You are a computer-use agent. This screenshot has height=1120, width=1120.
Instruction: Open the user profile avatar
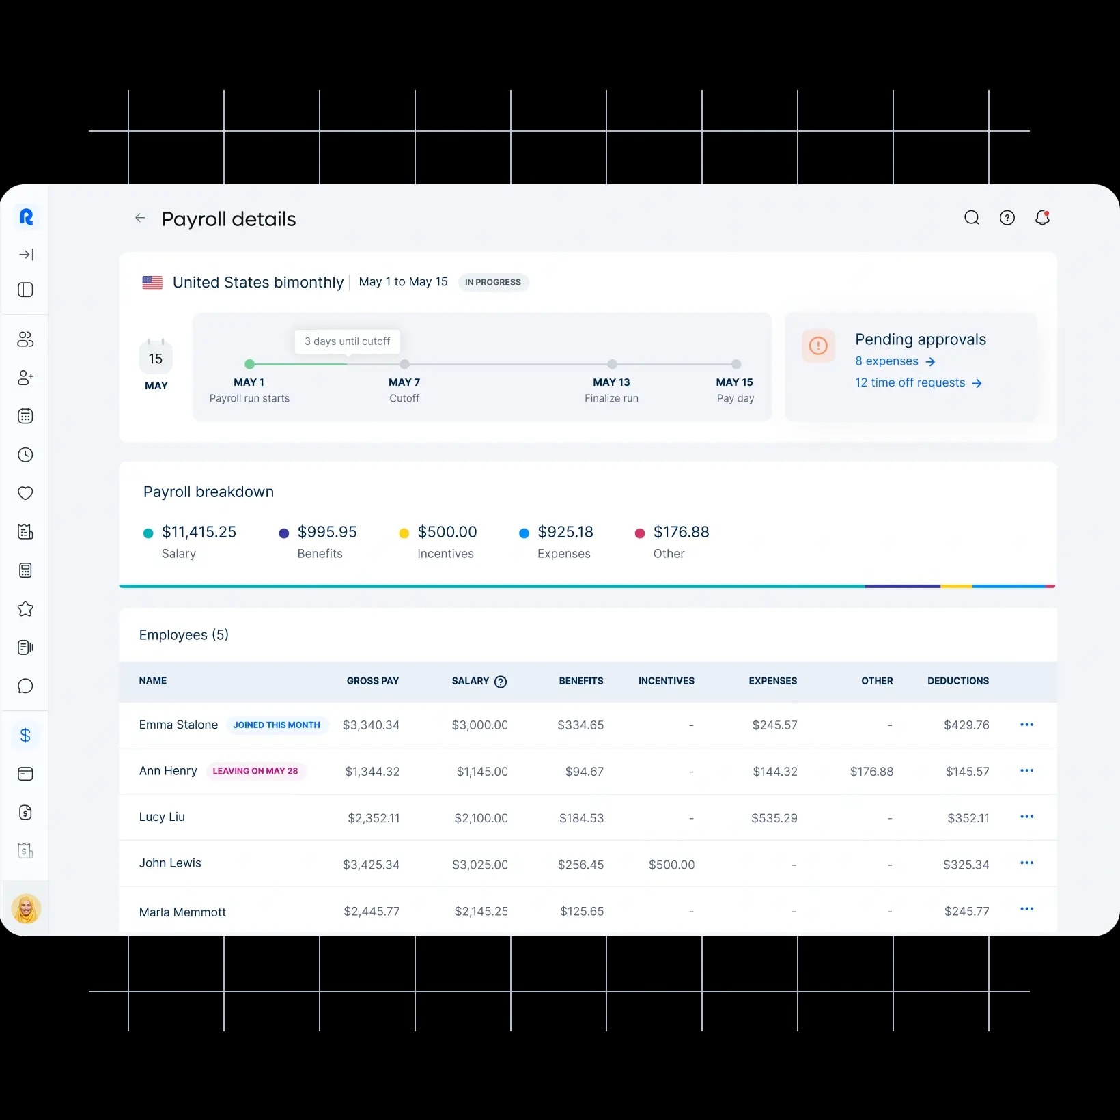26,909
